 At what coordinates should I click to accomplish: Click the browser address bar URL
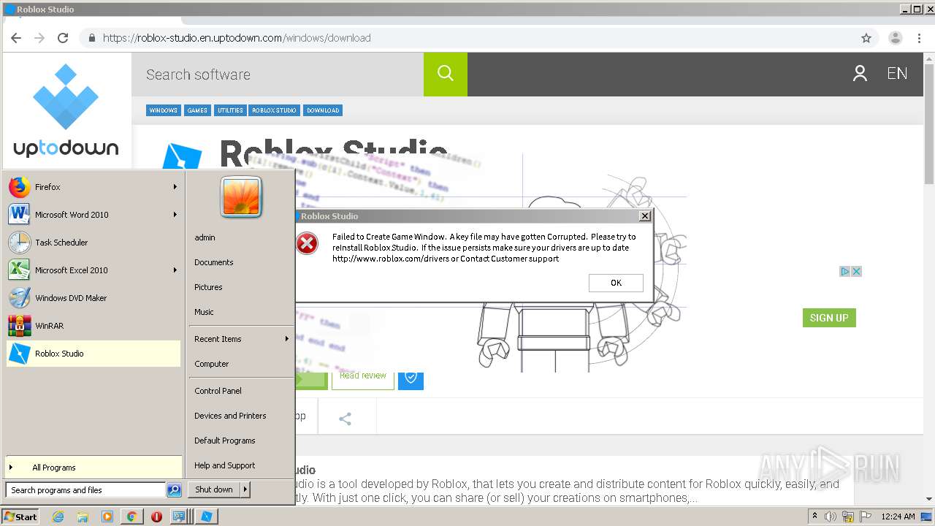[237, 38]
